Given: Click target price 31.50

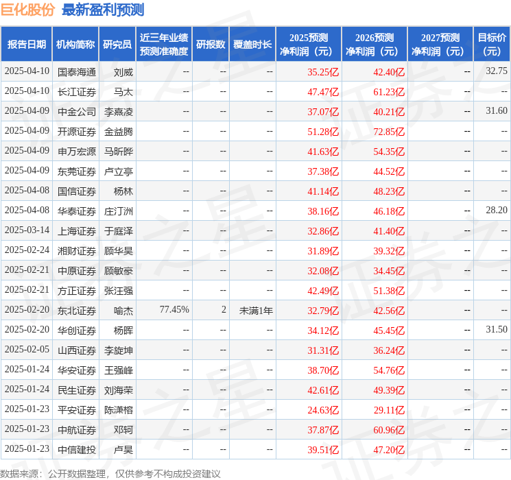Looking at the screenshot, I should [x=497, y=329].
